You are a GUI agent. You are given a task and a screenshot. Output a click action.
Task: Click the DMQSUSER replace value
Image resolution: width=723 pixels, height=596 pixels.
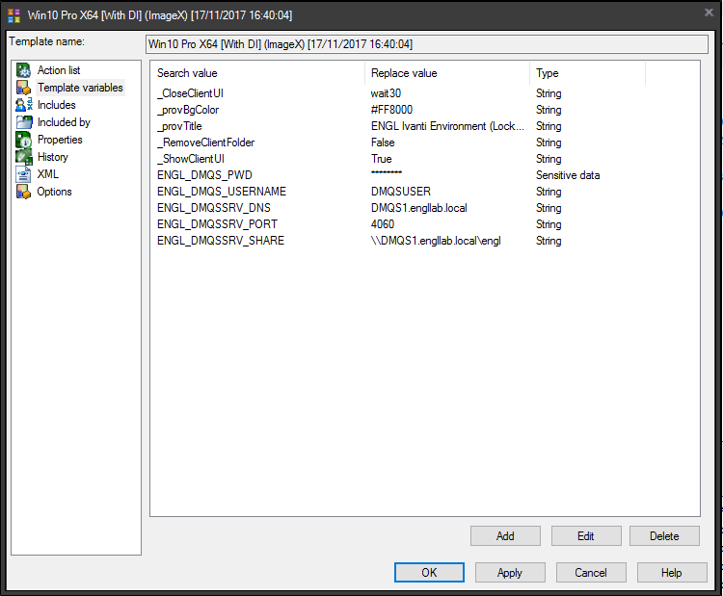point(401,192)
